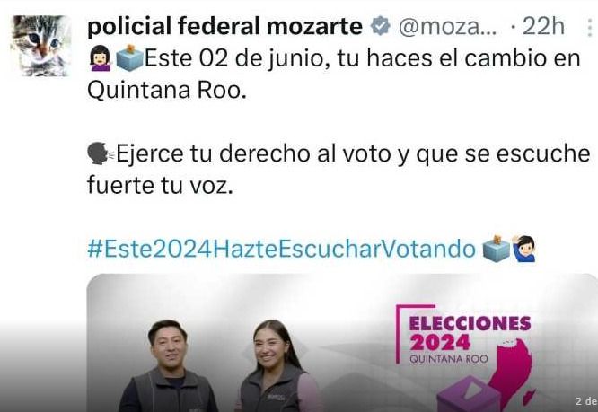Click the ballot box emoji after the hashtag
598x412 pixels.
[497, 249]
